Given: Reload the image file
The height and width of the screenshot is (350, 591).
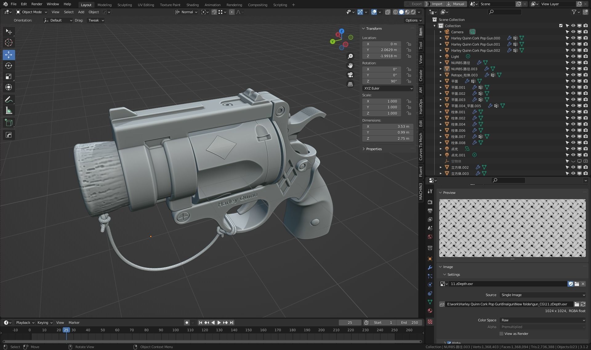Looking at the screenshot, I should pos(583,304).
